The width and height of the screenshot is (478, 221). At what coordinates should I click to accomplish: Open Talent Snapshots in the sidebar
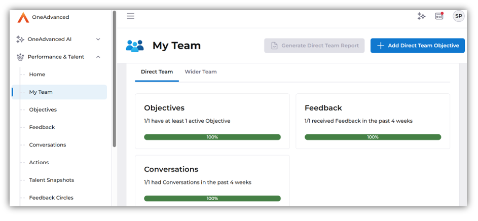pos(51,180)
